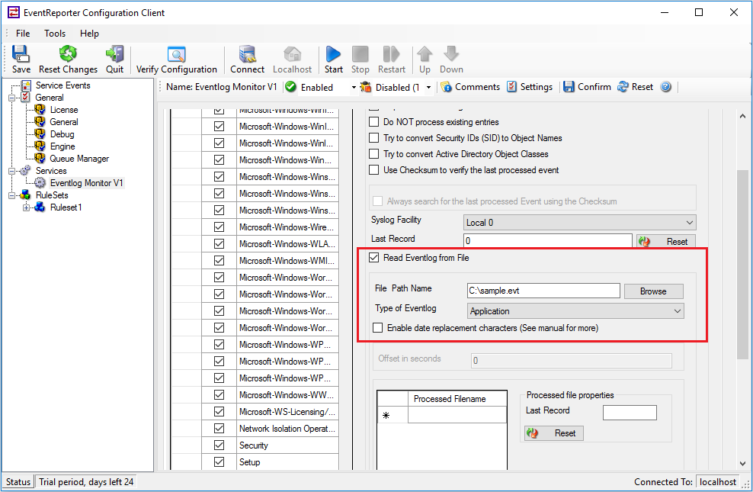This screenshot has width=753, height=492.
Task: Uncheck the Setup event log channel
Action: [x=219, y=462]
